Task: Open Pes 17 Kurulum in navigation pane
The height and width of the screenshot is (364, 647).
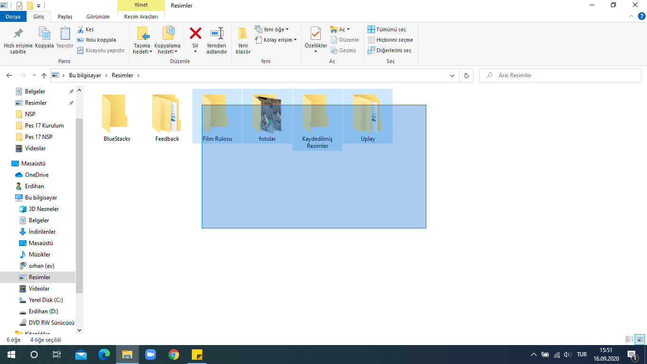Action: (45, 126)
